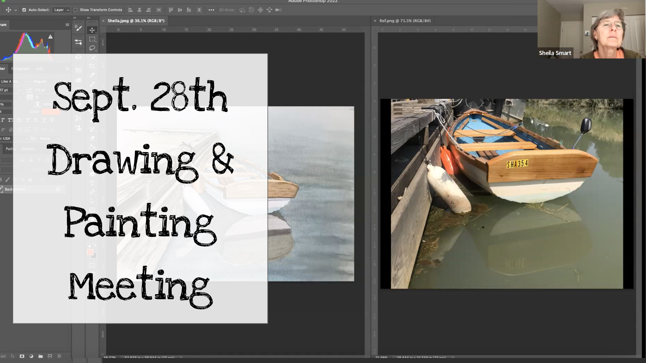Align right edges of layers
The image size is (646, 363).
point(148,10)
